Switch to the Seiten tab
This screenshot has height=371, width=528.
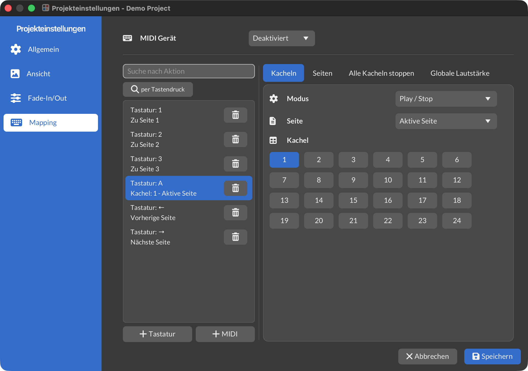[322, 73]
